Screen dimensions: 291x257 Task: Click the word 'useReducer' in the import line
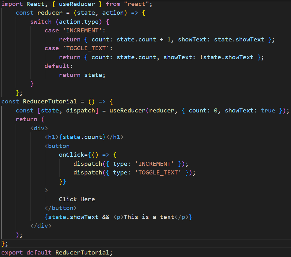coord(77,4)
